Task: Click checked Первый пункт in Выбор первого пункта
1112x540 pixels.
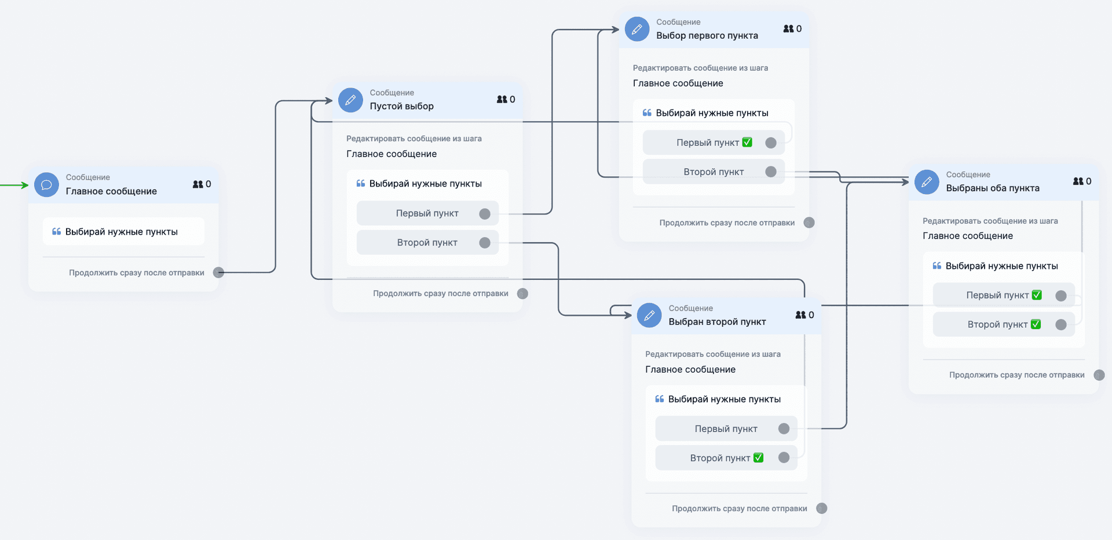Action: tap(714, 143)
